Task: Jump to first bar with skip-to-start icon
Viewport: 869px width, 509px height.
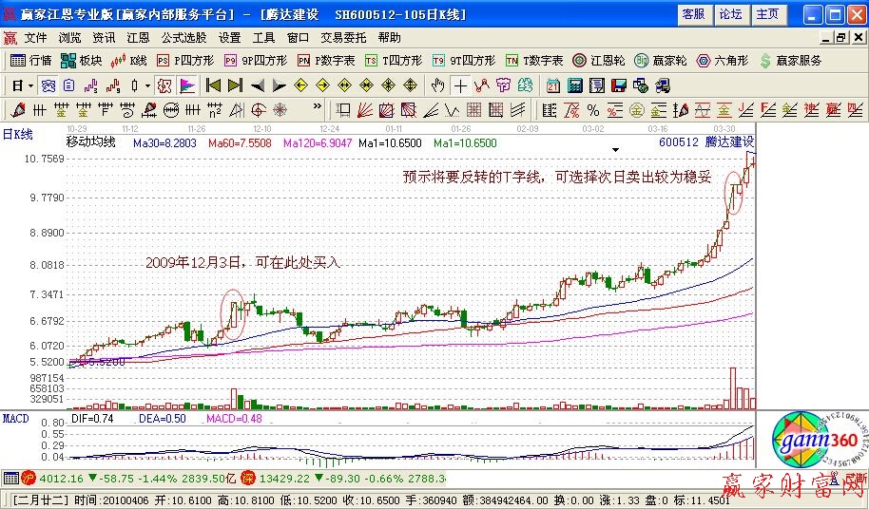Action: coord(212,85)
